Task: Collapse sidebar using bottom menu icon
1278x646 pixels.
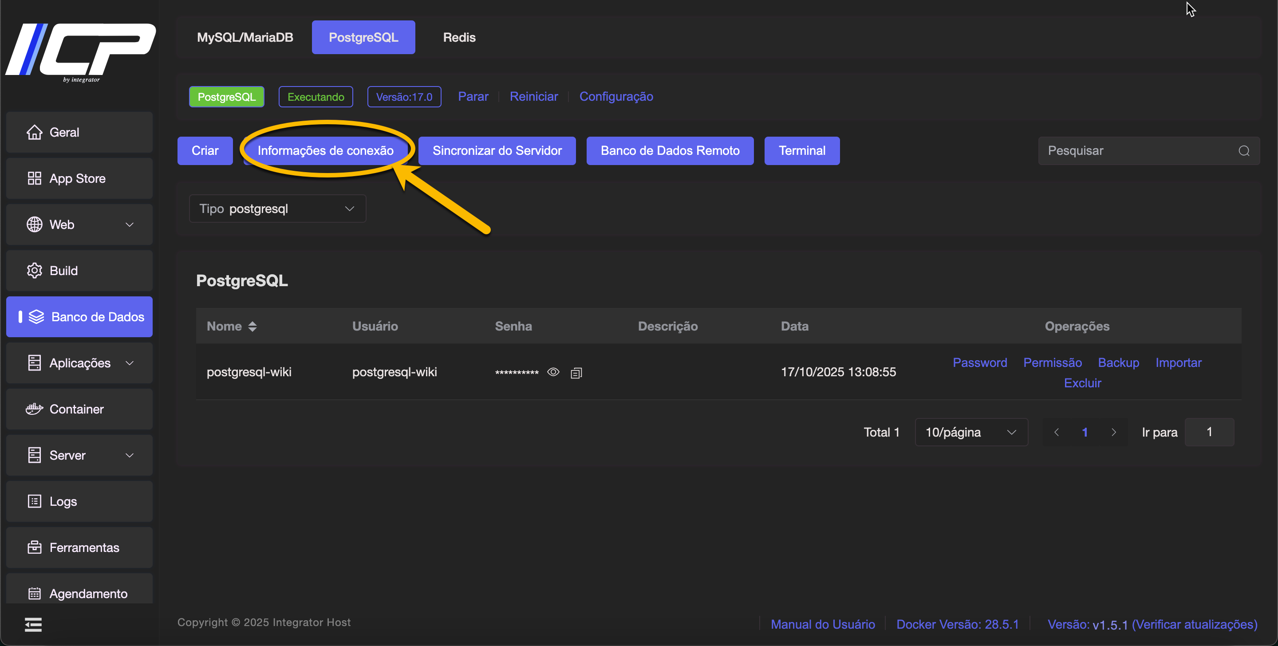Action: [33, 625]
